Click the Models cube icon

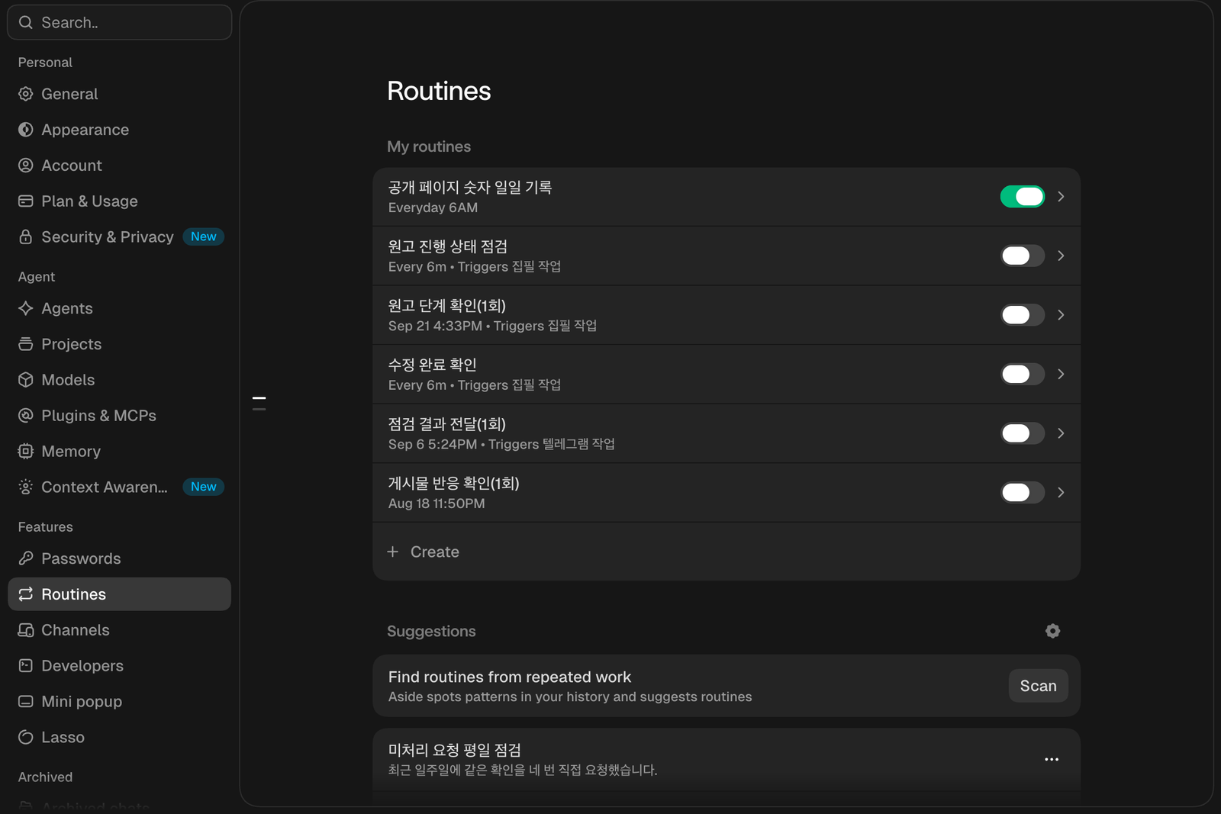tap(26, 380)
